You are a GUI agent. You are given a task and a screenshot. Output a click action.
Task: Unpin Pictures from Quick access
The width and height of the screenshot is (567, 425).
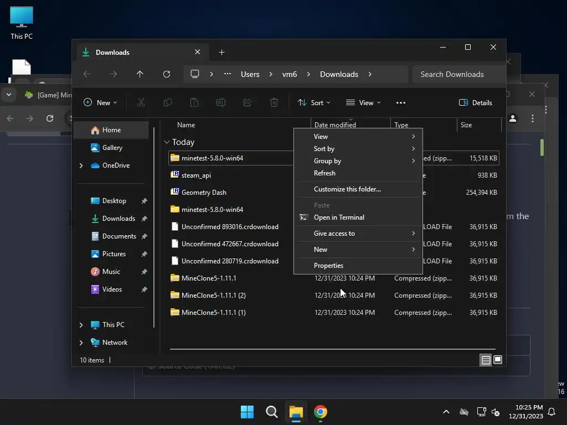[x=145, y=254]
